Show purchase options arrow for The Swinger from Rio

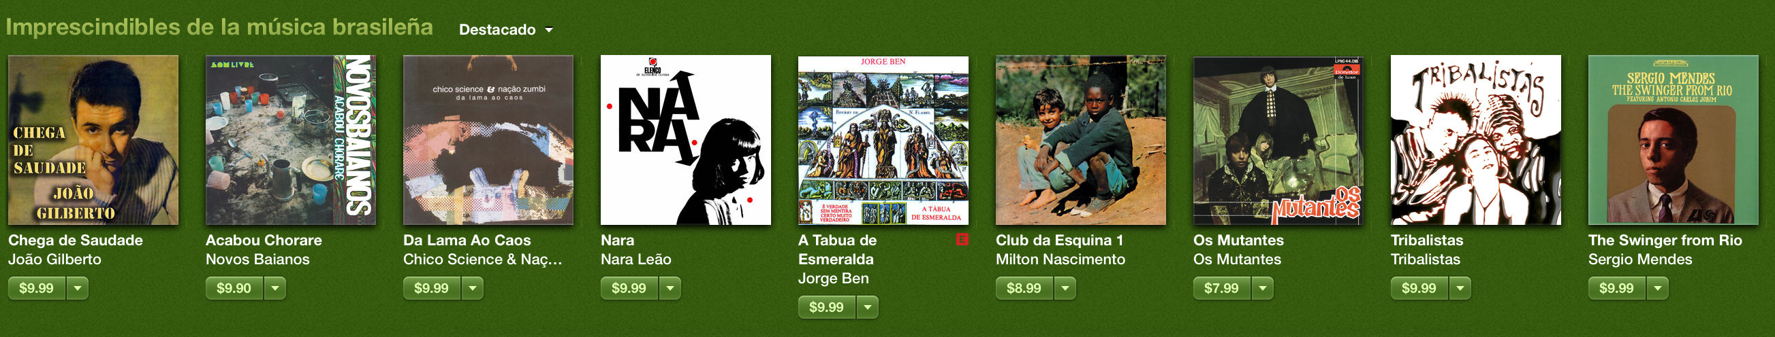(1658, 288)
